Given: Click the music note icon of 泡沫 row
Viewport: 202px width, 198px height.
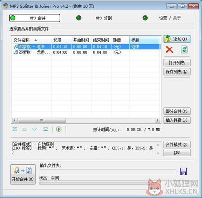Looking at the screenshot, I should tap(16, 47).
